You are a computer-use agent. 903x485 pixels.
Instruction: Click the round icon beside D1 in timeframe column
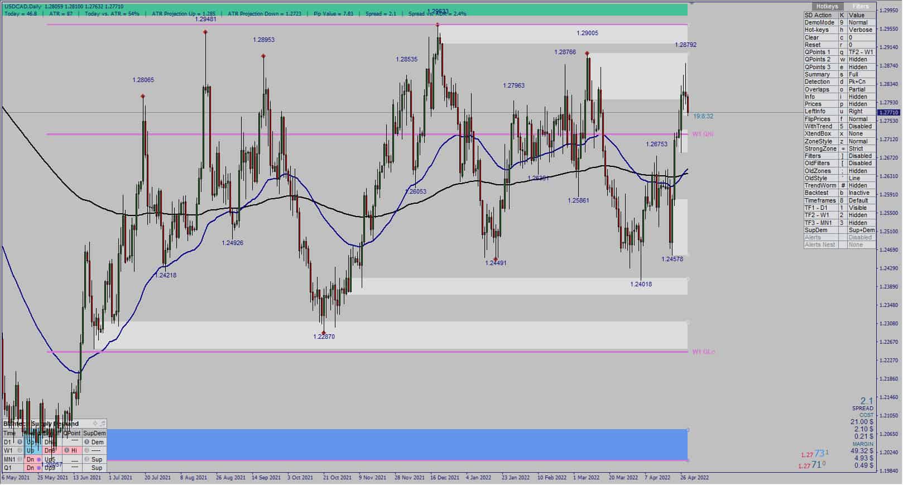click(20, 442)
